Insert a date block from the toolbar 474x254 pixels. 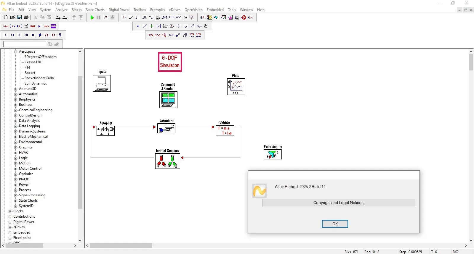click(x=47, y=26)
